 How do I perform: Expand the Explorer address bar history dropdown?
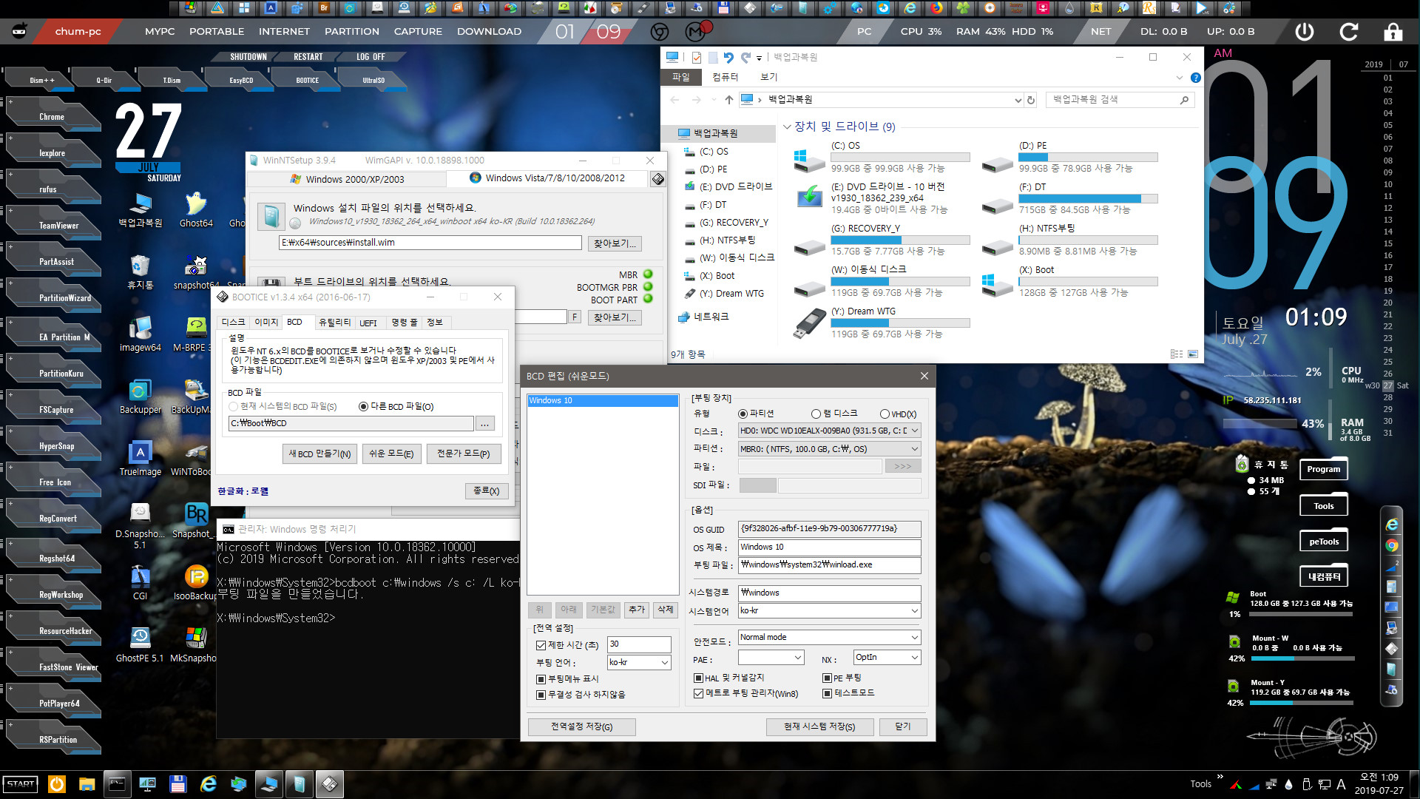pos(1018,100)
